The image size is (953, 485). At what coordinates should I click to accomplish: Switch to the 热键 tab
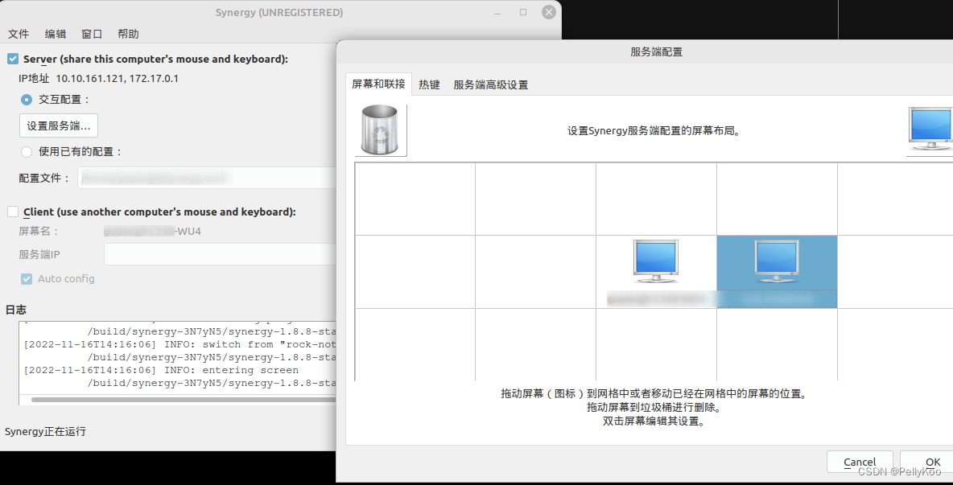click(429, 85)
